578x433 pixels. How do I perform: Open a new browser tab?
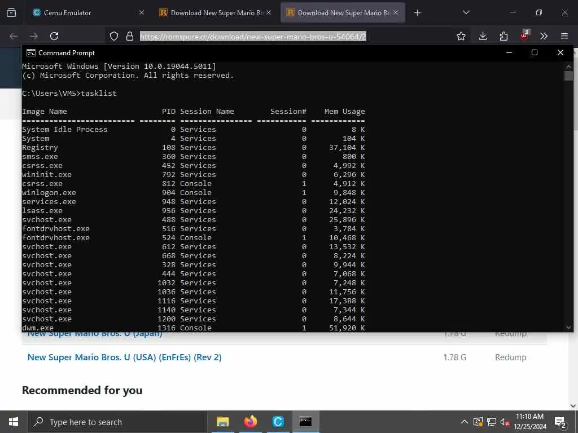click(417, 13)
